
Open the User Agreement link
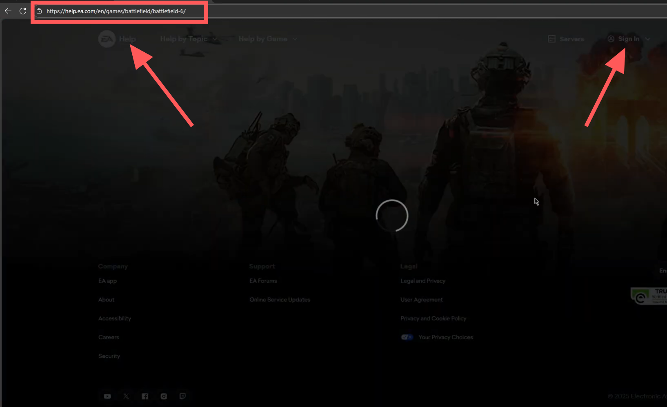pos(421,300)
